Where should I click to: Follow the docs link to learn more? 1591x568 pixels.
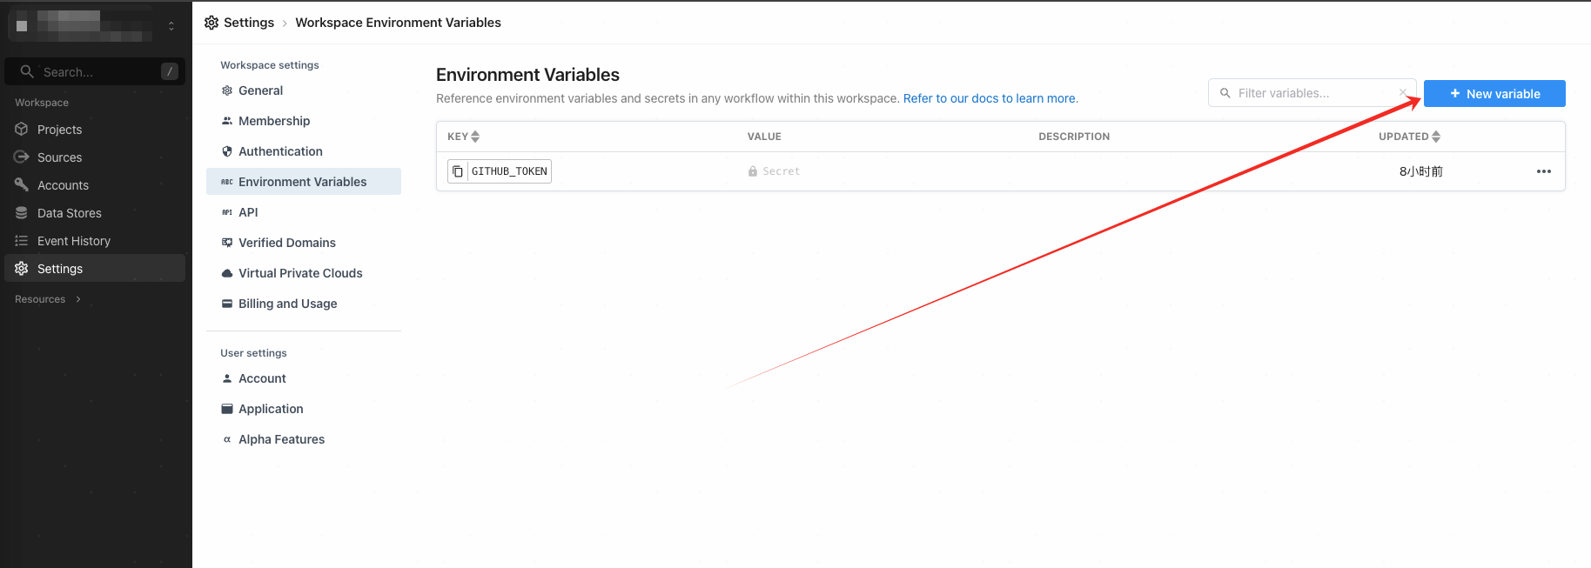point(990,98)
